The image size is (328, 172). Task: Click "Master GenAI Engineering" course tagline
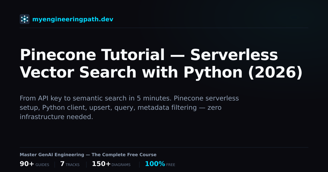[88, 155]
